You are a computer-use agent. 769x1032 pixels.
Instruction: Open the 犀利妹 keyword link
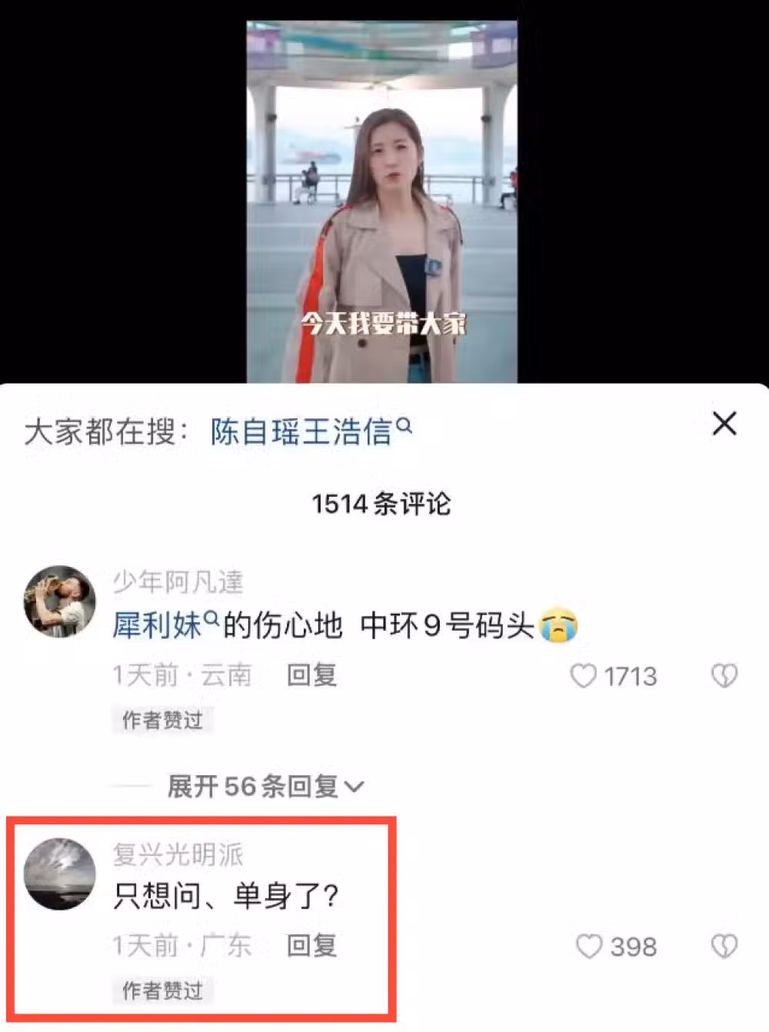click(158, 626)
